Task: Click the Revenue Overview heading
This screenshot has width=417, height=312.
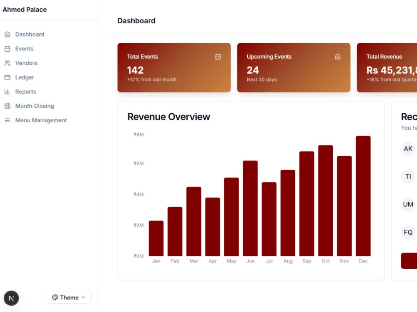Action: click(x=168, y=117)
